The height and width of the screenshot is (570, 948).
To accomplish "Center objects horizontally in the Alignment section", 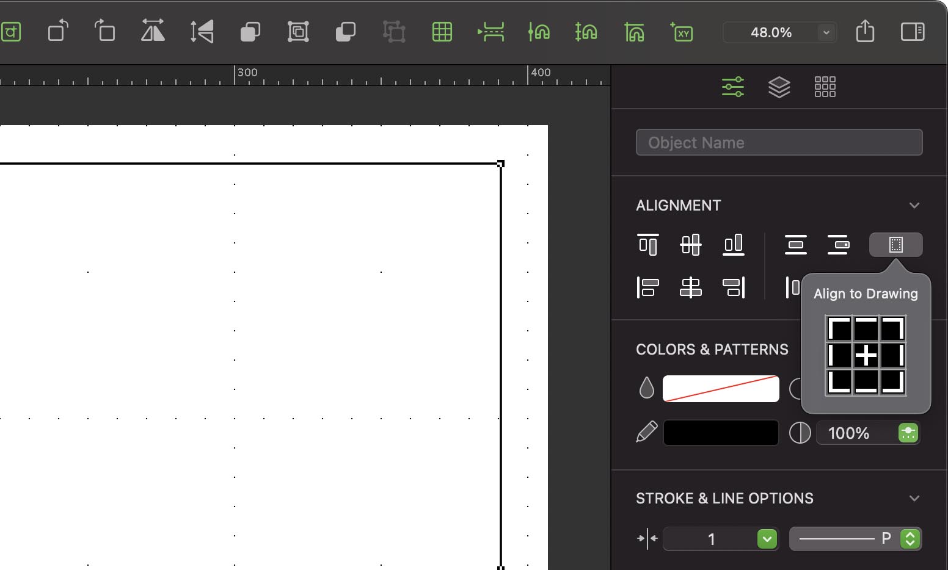I will point(690,287).
